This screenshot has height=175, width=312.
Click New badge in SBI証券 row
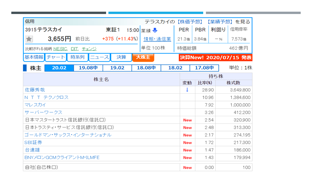[x=188, y=143]
